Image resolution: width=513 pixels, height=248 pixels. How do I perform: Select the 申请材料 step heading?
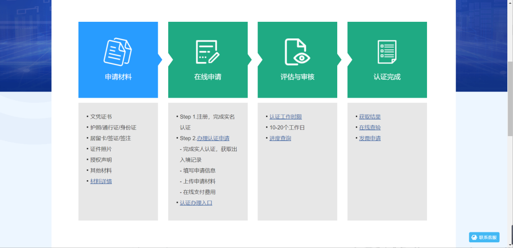point(118,77)
